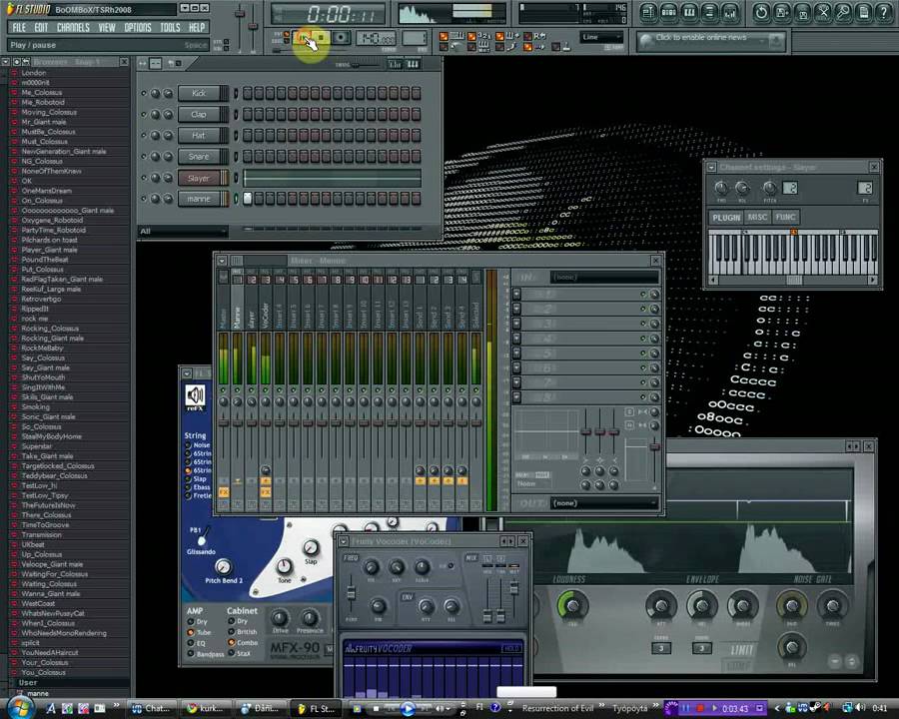Image resolution: width=899 pixels, height=719 pixels.
Task: Click the stop button in transport
Action: [x=321, y=38]
